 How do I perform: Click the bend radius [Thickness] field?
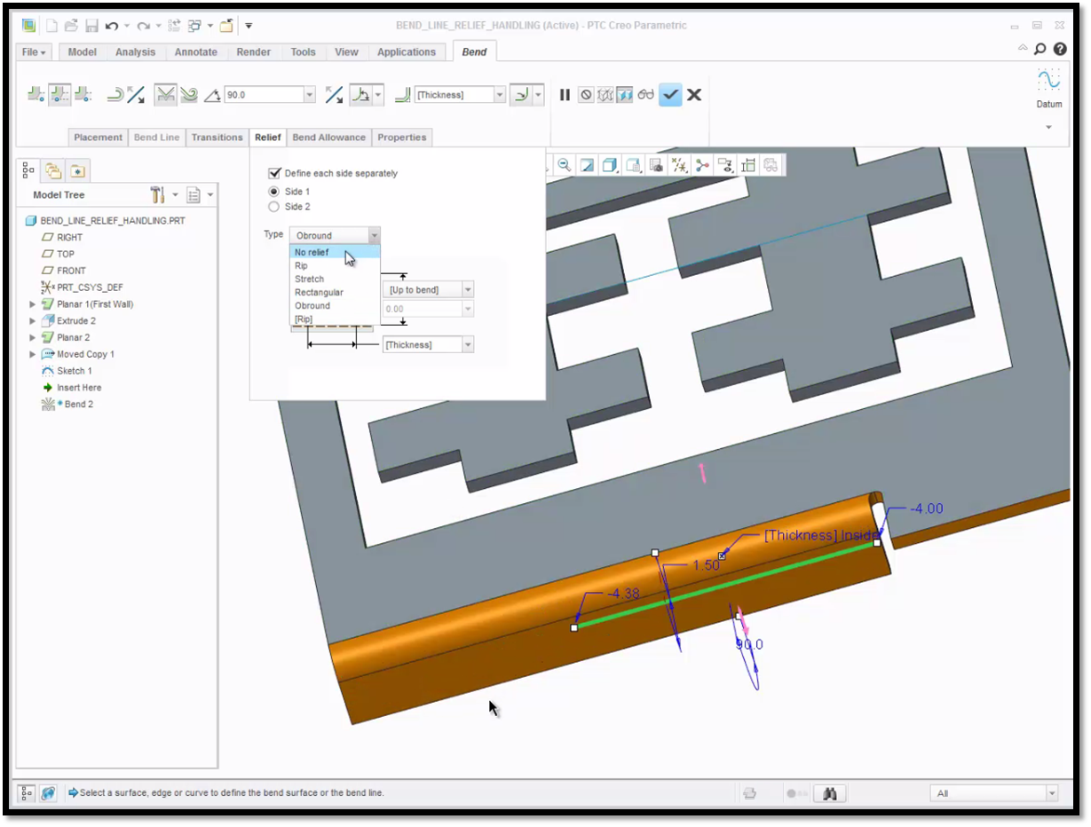click(x=454, y=94)
